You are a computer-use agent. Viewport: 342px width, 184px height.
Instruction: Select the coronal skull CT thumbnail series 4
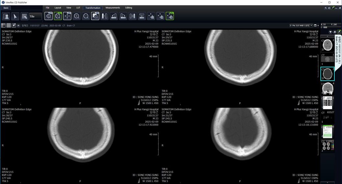coord(328,88)
